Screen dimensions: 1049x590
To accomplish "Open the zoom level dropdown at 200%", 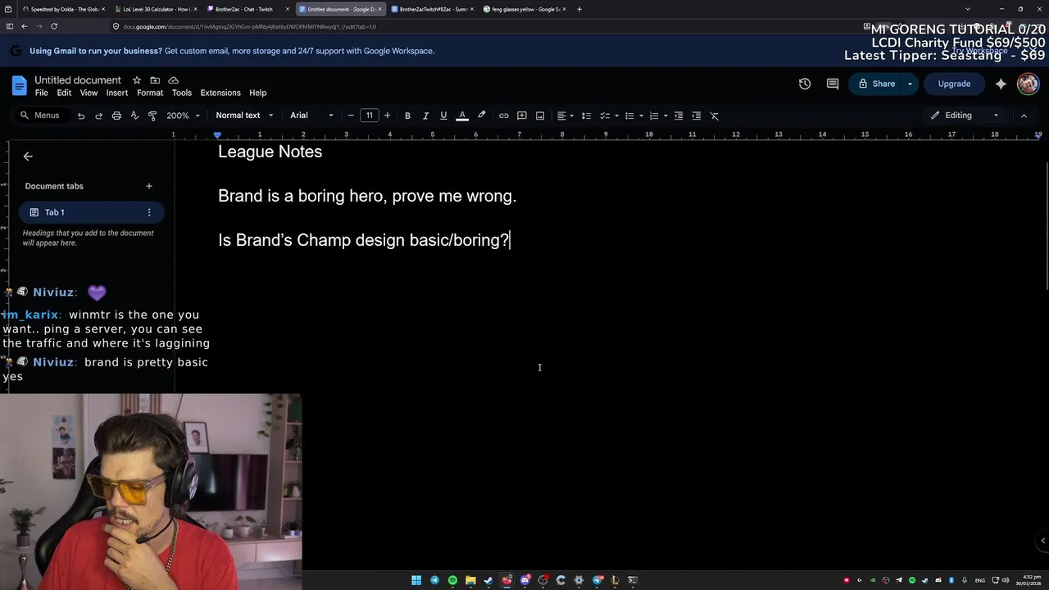I will [184, 116].
